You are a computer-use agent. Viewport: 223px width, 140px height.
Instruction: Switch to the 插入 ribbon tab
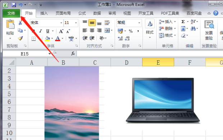(44, 13)
